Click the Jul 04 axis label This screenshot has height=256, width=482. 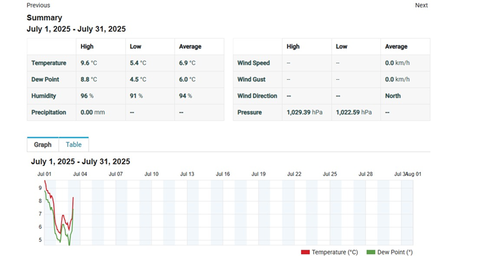80,174
